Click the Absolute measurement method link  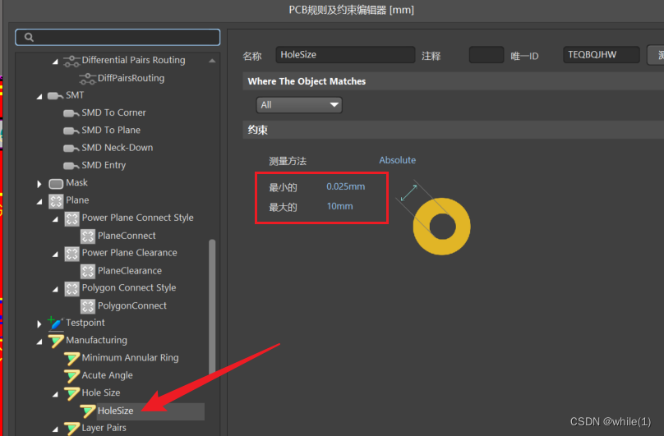point(397,160)
